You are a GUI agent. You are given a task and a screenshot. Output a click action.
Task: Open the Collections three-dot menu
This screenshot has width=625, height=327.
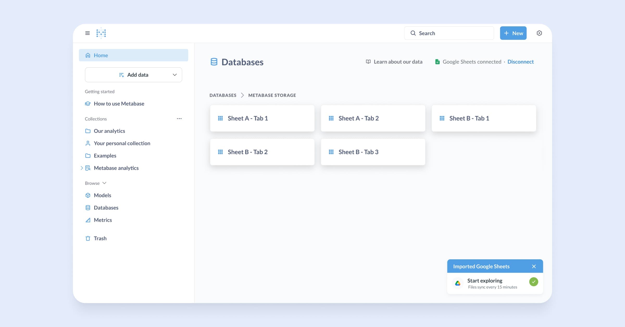pos(179,119)
